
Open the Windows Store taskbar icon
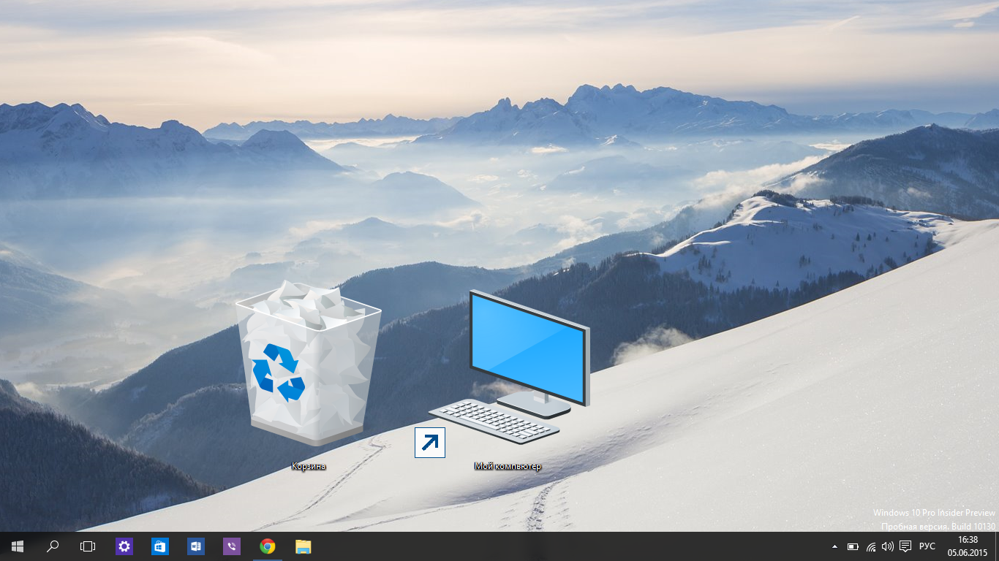(x=160, y=546)
